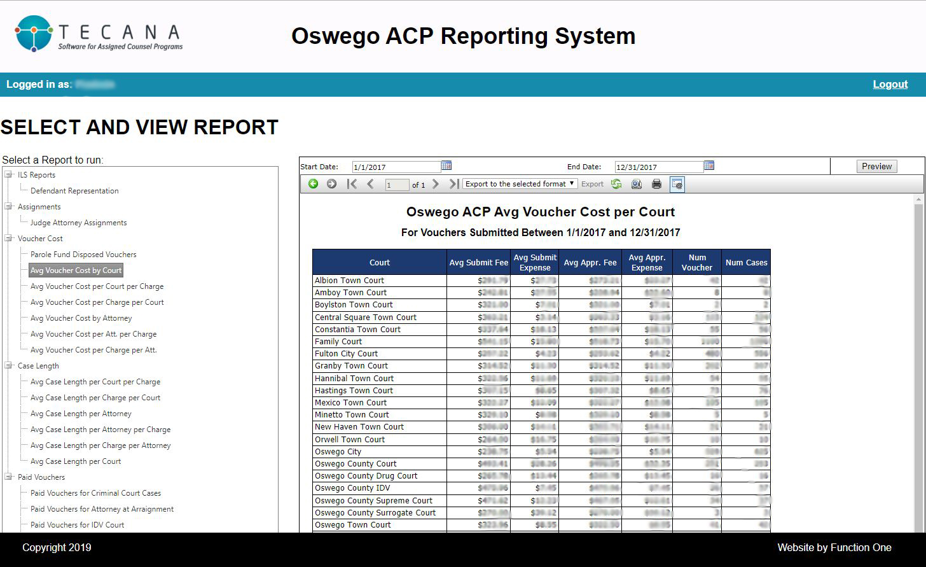926x567 pixels.
Task: Select Avg Case Length per Attorney per Charge
Action: [100, 429]
